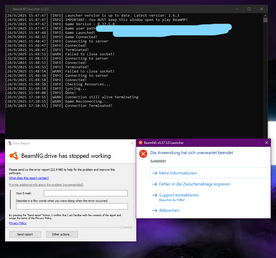276x258 pixels.
Task: Close the Error Report dialog
Action: [x=132, y=143]
